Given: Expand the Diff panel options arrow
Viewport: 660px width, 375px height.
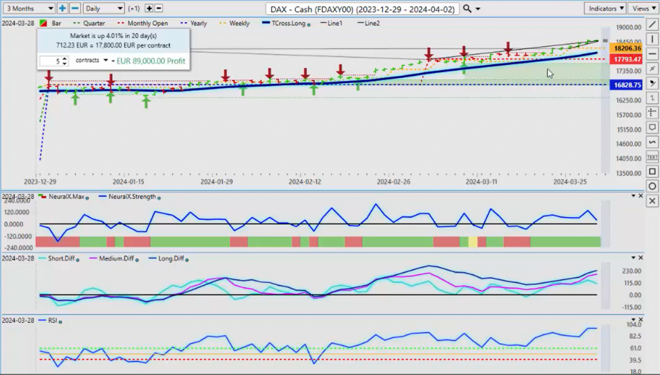Looking at the screenshot, I should pos(633,258).
